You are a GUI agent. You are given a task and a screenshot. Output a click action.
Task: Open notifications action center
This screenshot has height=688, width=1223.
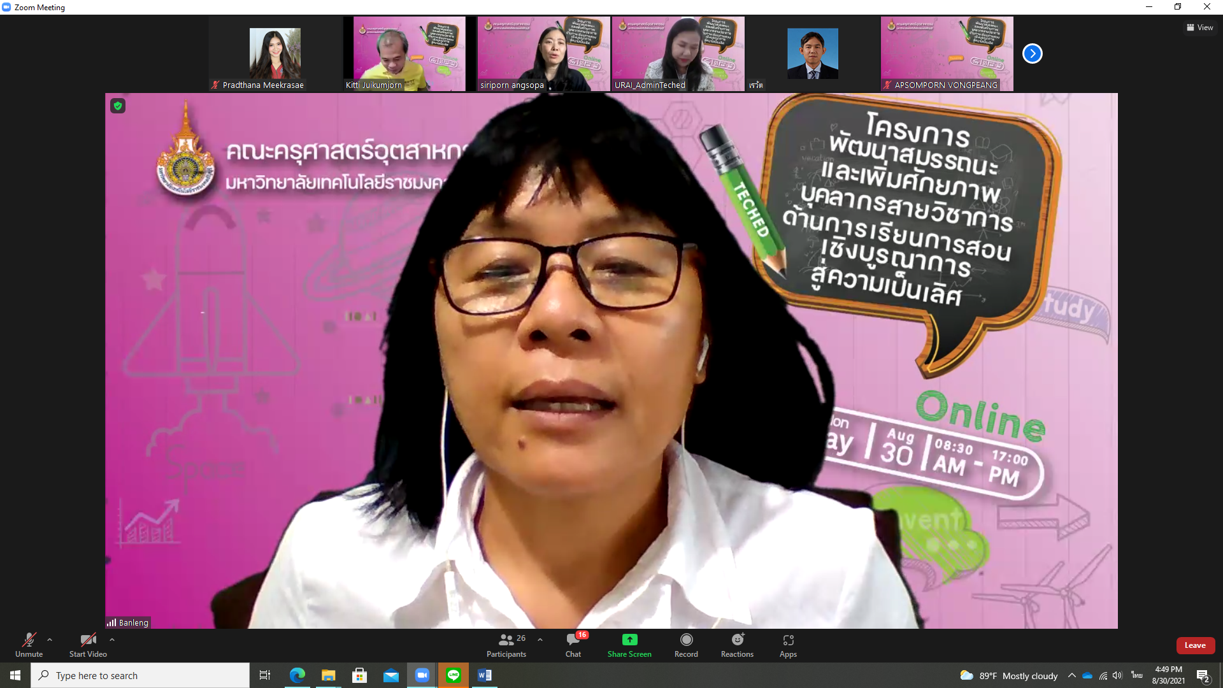[x=1203, y=675]
